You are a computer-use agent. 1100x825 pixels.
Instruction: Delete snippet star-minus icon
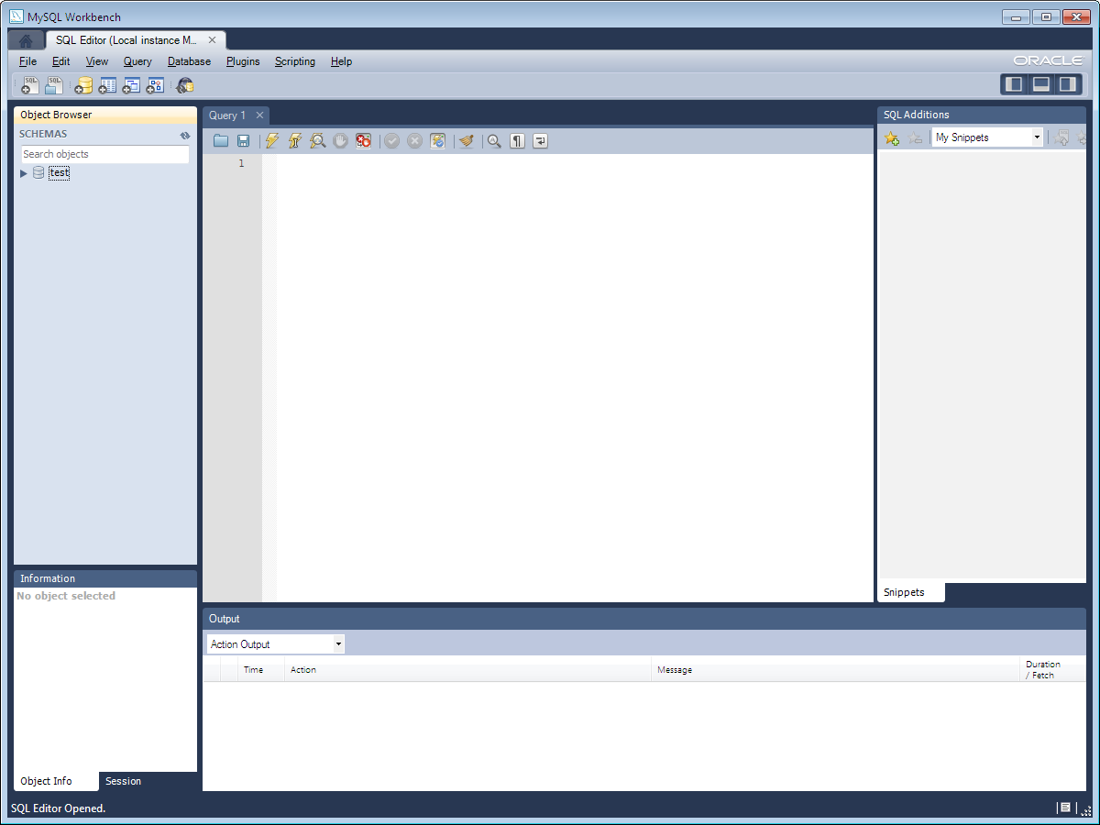(915, 138)
